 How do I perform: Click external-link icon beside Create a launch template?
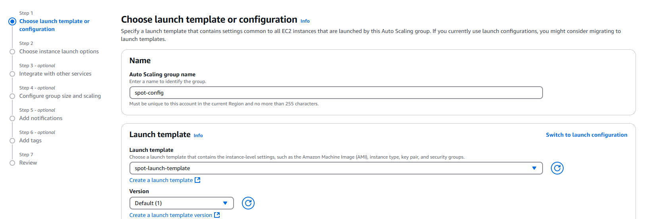[x=197, y=180]
